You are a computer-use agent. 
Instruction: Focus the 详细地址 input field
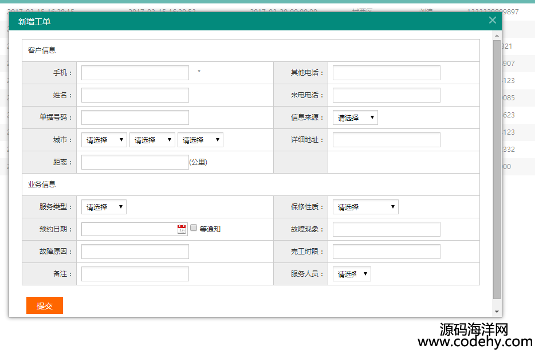[387, 140]
